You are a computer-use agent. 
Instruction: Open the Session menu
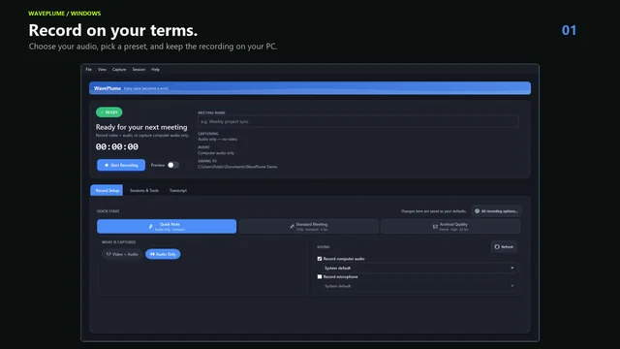click(139, 69)
